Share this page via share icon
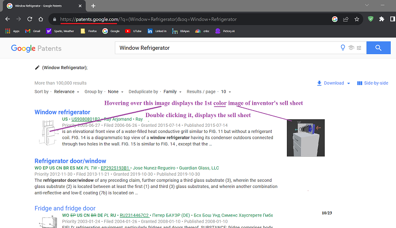Viewport: 396px width, 228px height. pos(346,19)
